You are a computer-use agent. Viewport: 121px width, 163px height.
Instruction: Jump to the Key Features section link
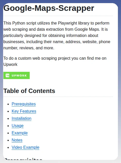24,111
